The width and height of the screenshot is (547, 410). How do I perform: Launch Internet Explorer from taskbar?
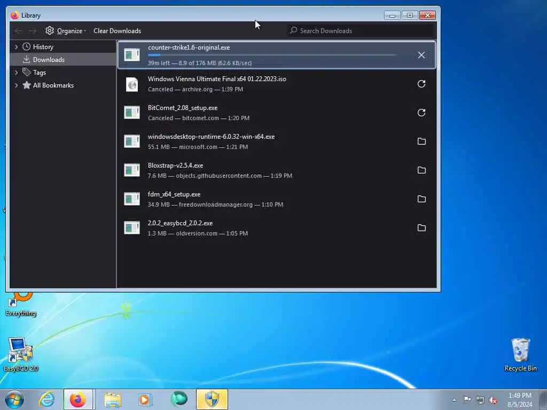(x=46, y=399)
